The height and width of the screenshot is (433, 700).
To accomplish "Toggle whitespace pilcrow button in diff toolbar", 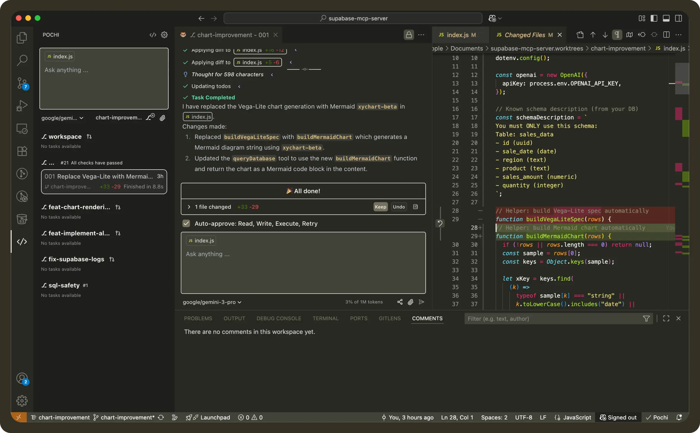I will [617, 35].
